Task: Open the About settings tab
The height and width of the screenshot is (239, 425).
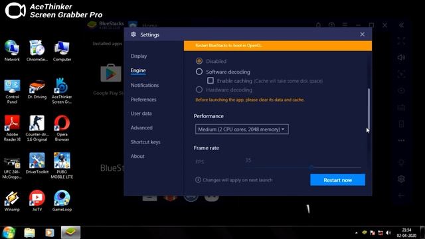Action: [137, 157]
